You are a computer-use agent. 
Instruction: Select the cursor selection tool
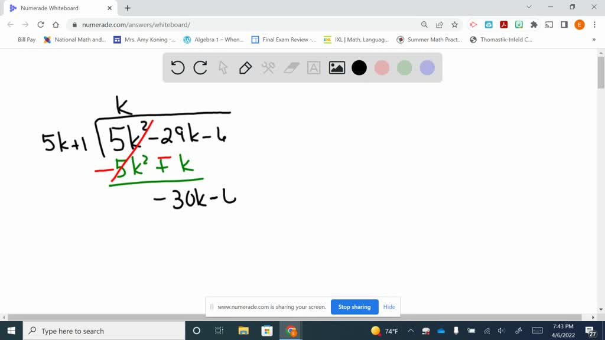(x=223, y=67)
